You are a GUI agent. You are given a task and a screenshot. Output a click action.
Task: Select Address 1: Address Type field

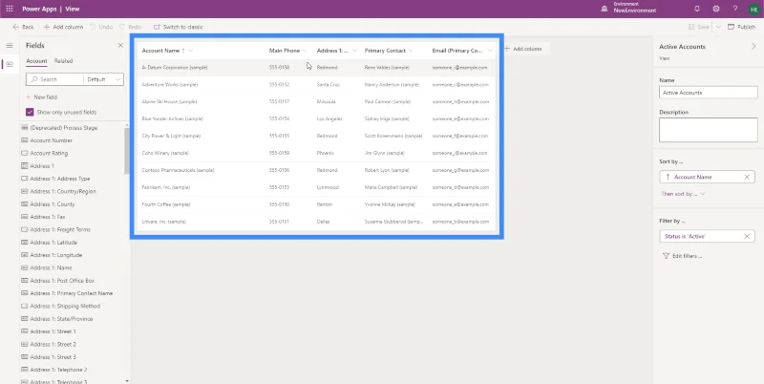click(55, 179)
